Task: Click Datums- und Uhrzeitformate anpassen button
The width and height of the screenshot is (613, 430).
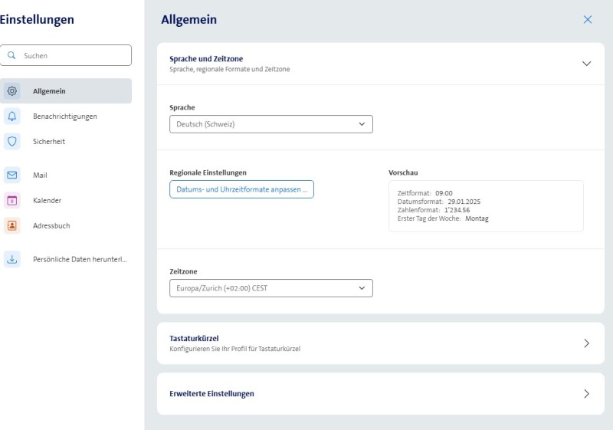Action: (241, 189)
